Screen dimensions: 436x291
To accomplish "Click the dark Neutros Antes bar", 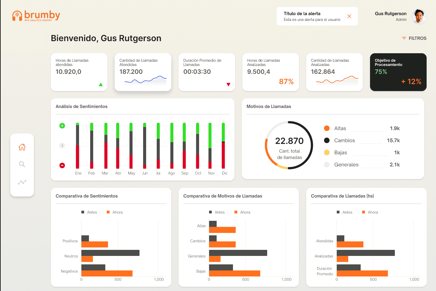I will (110, 253).
